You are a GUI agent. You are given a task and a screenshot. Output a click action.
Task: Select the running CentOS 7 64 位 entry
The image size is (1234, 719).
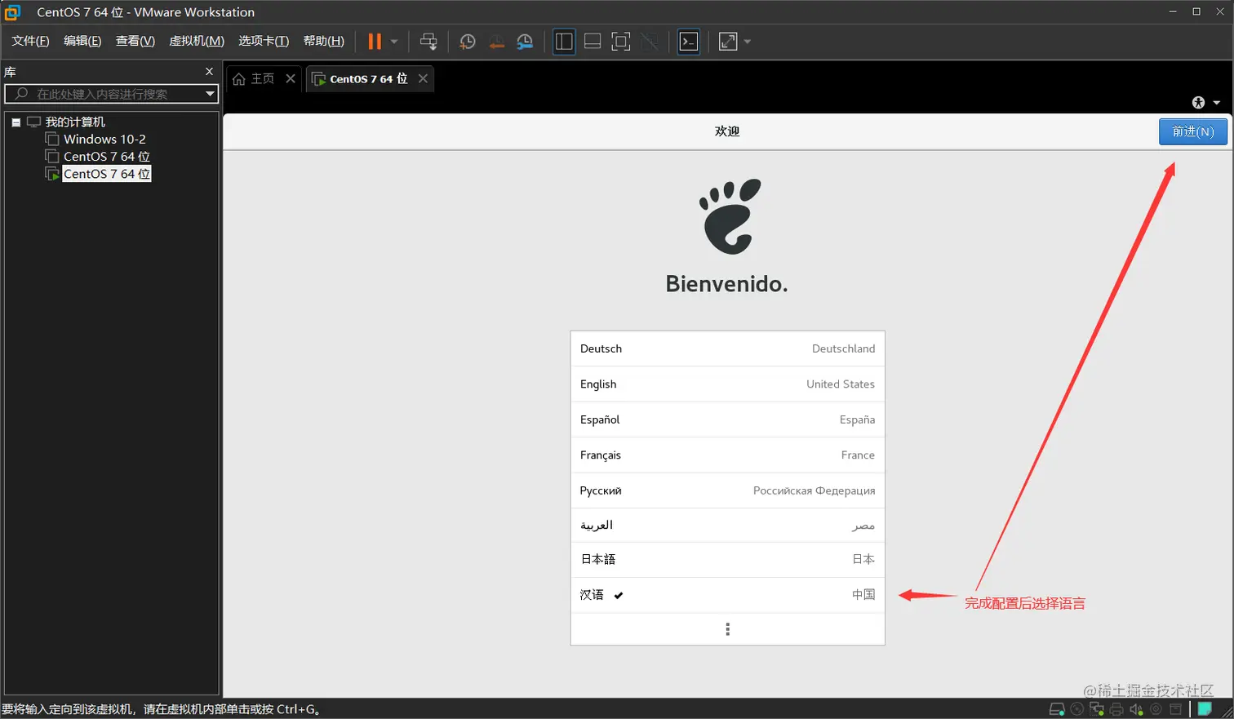pos(107,174)
